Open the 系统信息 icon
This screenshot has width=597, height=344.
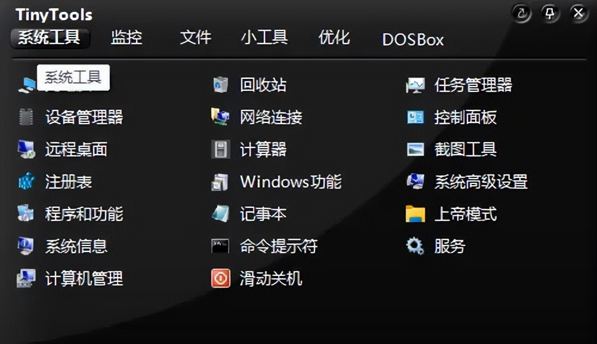click(26, 245)
